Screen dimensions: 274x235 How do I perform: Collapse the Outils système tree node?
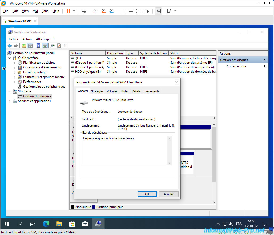tap(10, 58)
